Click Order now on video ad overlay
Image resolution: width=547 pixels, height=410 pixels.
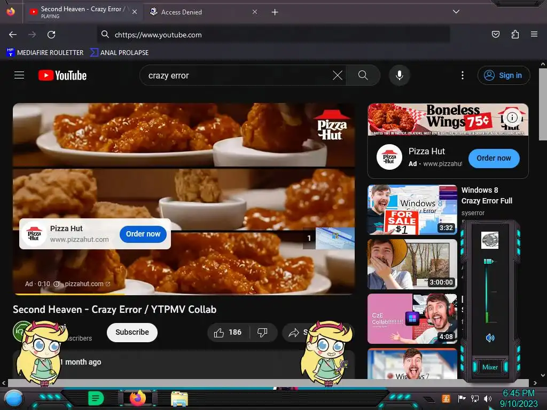point(143,234)
